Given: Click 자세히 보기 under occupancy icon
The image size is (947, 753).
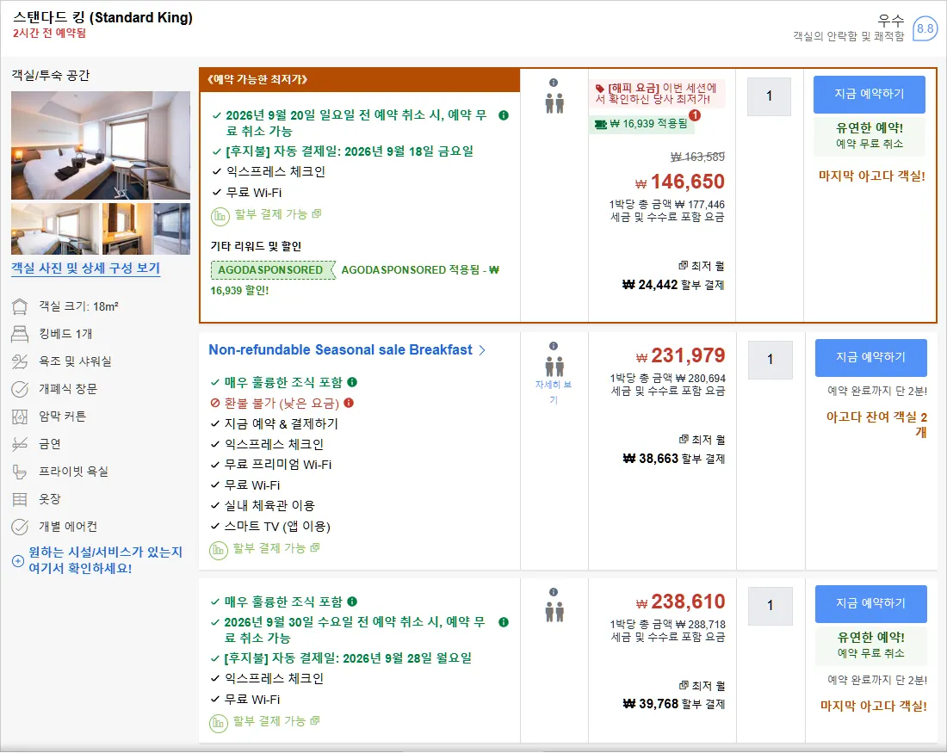Looking at the screenshot, I should (554, 392).
